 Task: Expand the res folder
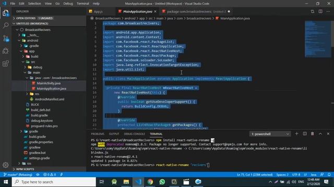(49, 94)
